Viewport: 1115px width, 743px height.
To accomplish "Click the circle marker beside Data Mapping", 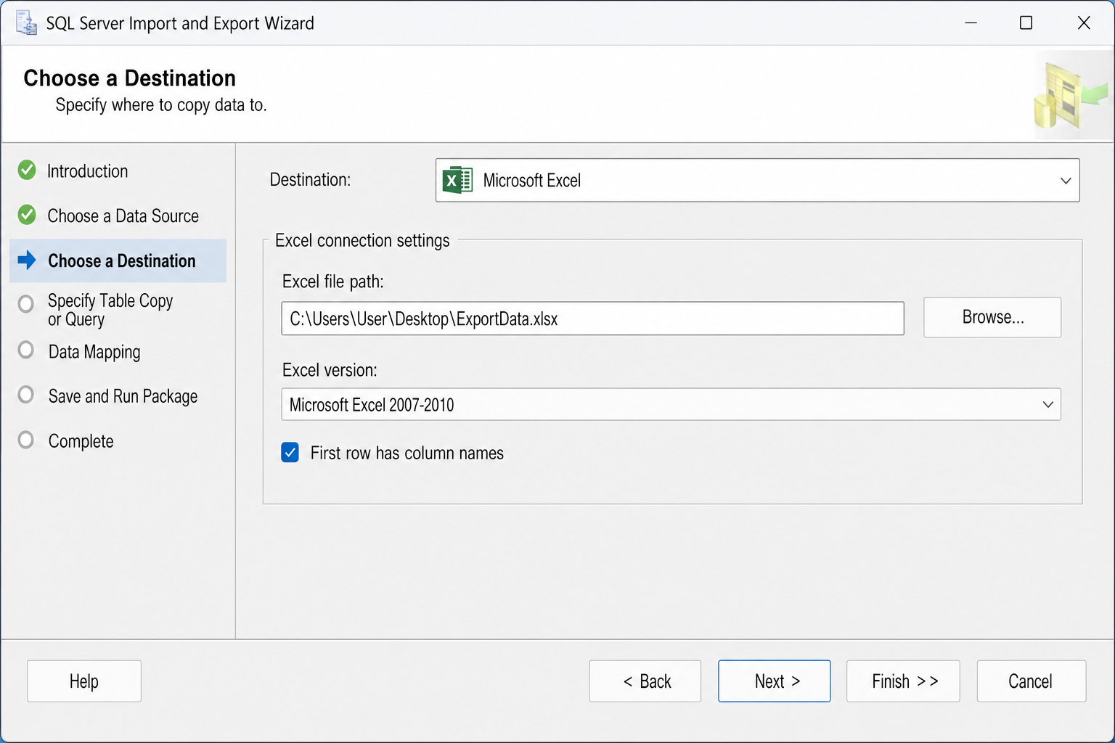I will pyautogui.click(x=26, y=350).
